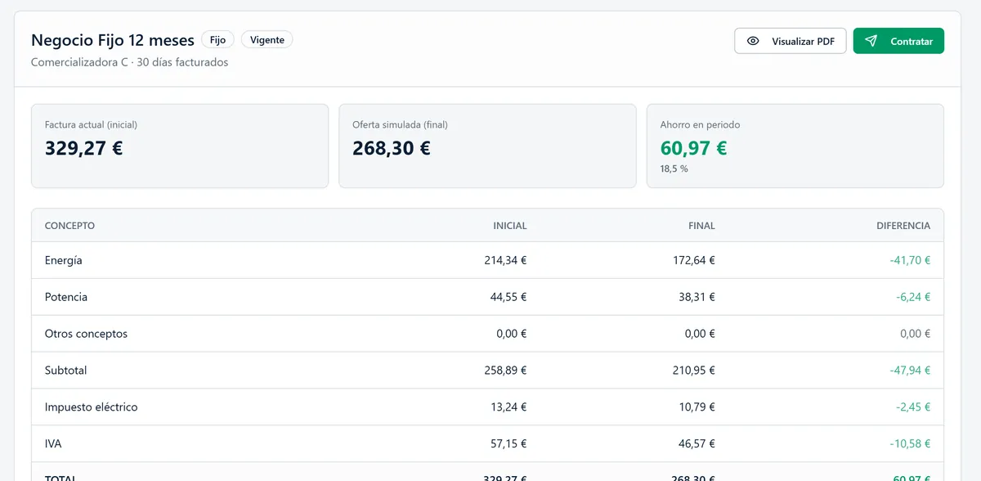Select the IVA row label
The height and width of the screenshot is (481, 981).
click(53, 444)
